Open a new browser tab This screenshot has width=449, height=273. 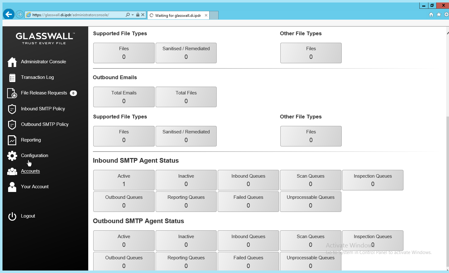[x=214, y=15]
